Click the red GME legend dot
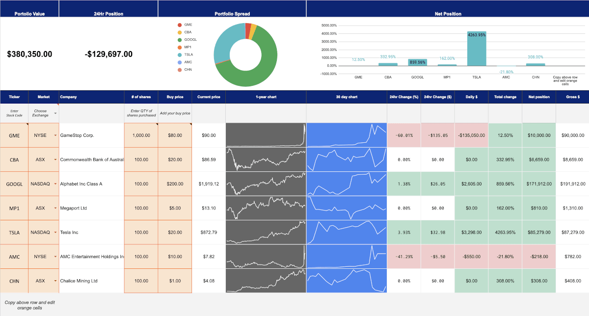Screen dimensions: 589x316 click(180, 25)
